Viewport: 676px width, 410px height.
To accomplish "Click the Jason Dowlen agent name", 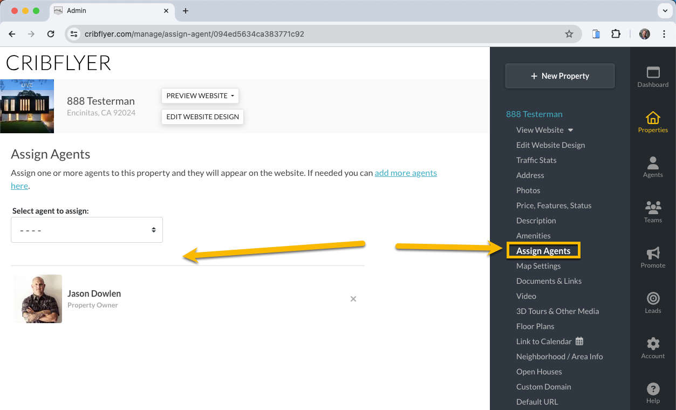I will pos(94,293).
